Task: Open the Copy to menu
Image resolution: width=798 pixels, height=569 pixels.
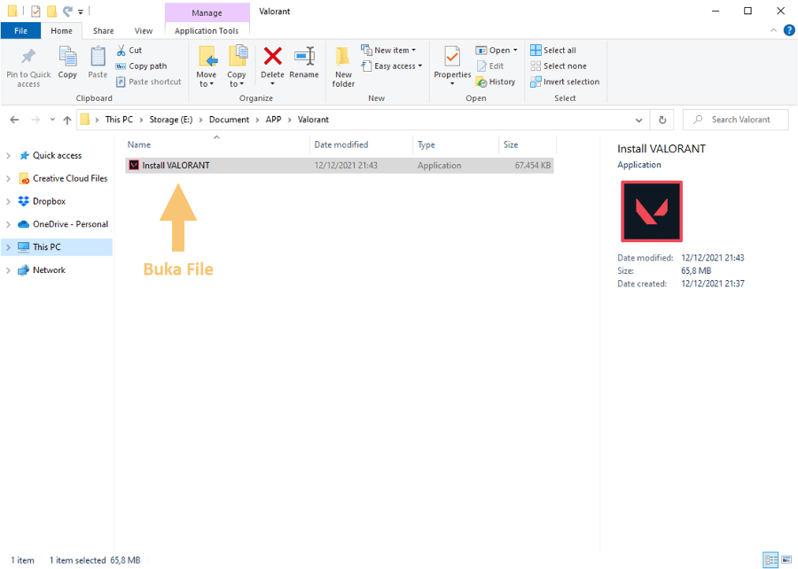Action: click(x=236, y=66)
